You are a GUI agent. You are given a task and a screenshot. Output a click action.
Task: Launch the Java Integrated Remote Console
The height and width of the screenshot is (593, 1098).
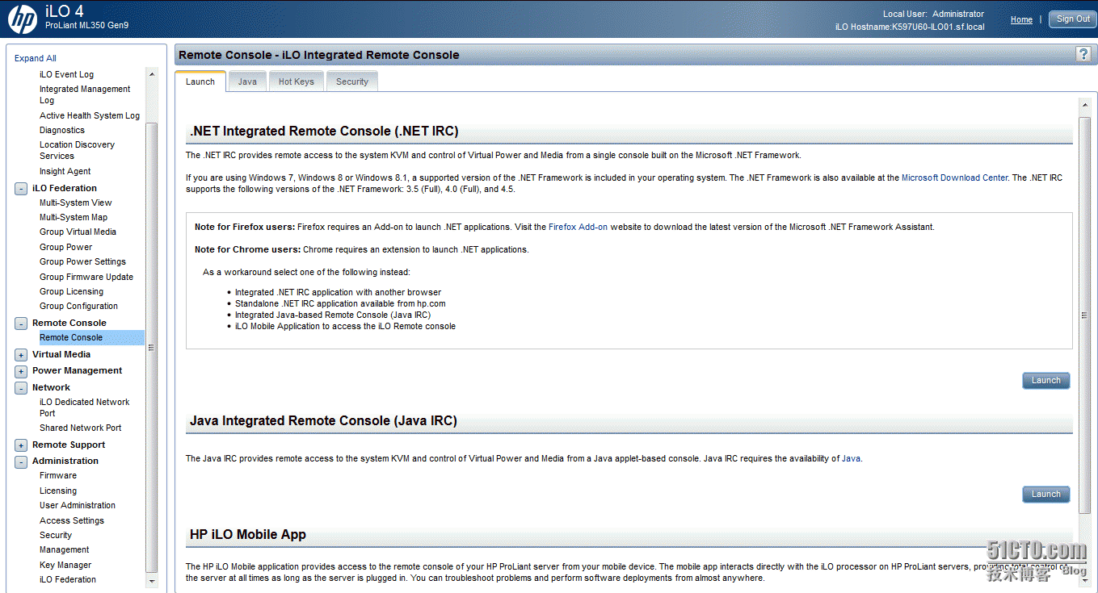(1045, 495)
